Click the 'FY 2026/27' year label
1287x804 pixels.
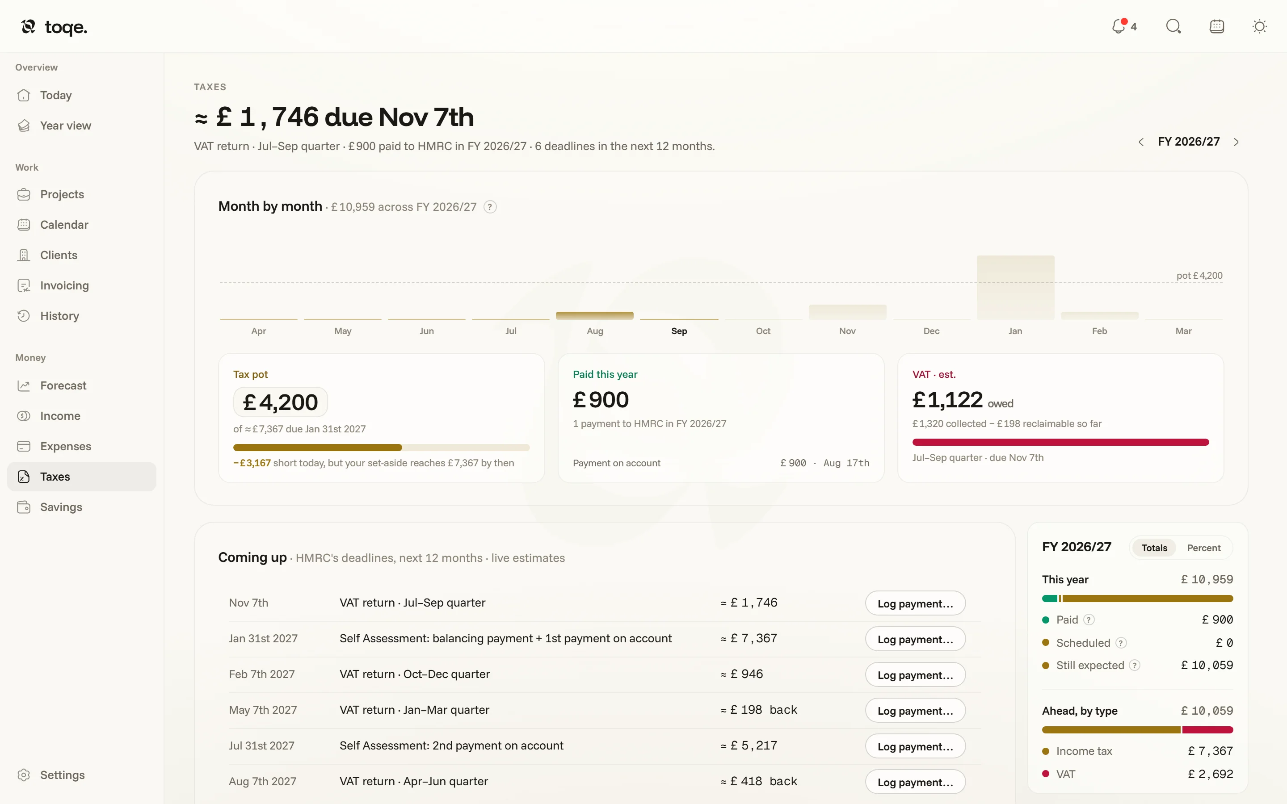tap(1189, 142)
